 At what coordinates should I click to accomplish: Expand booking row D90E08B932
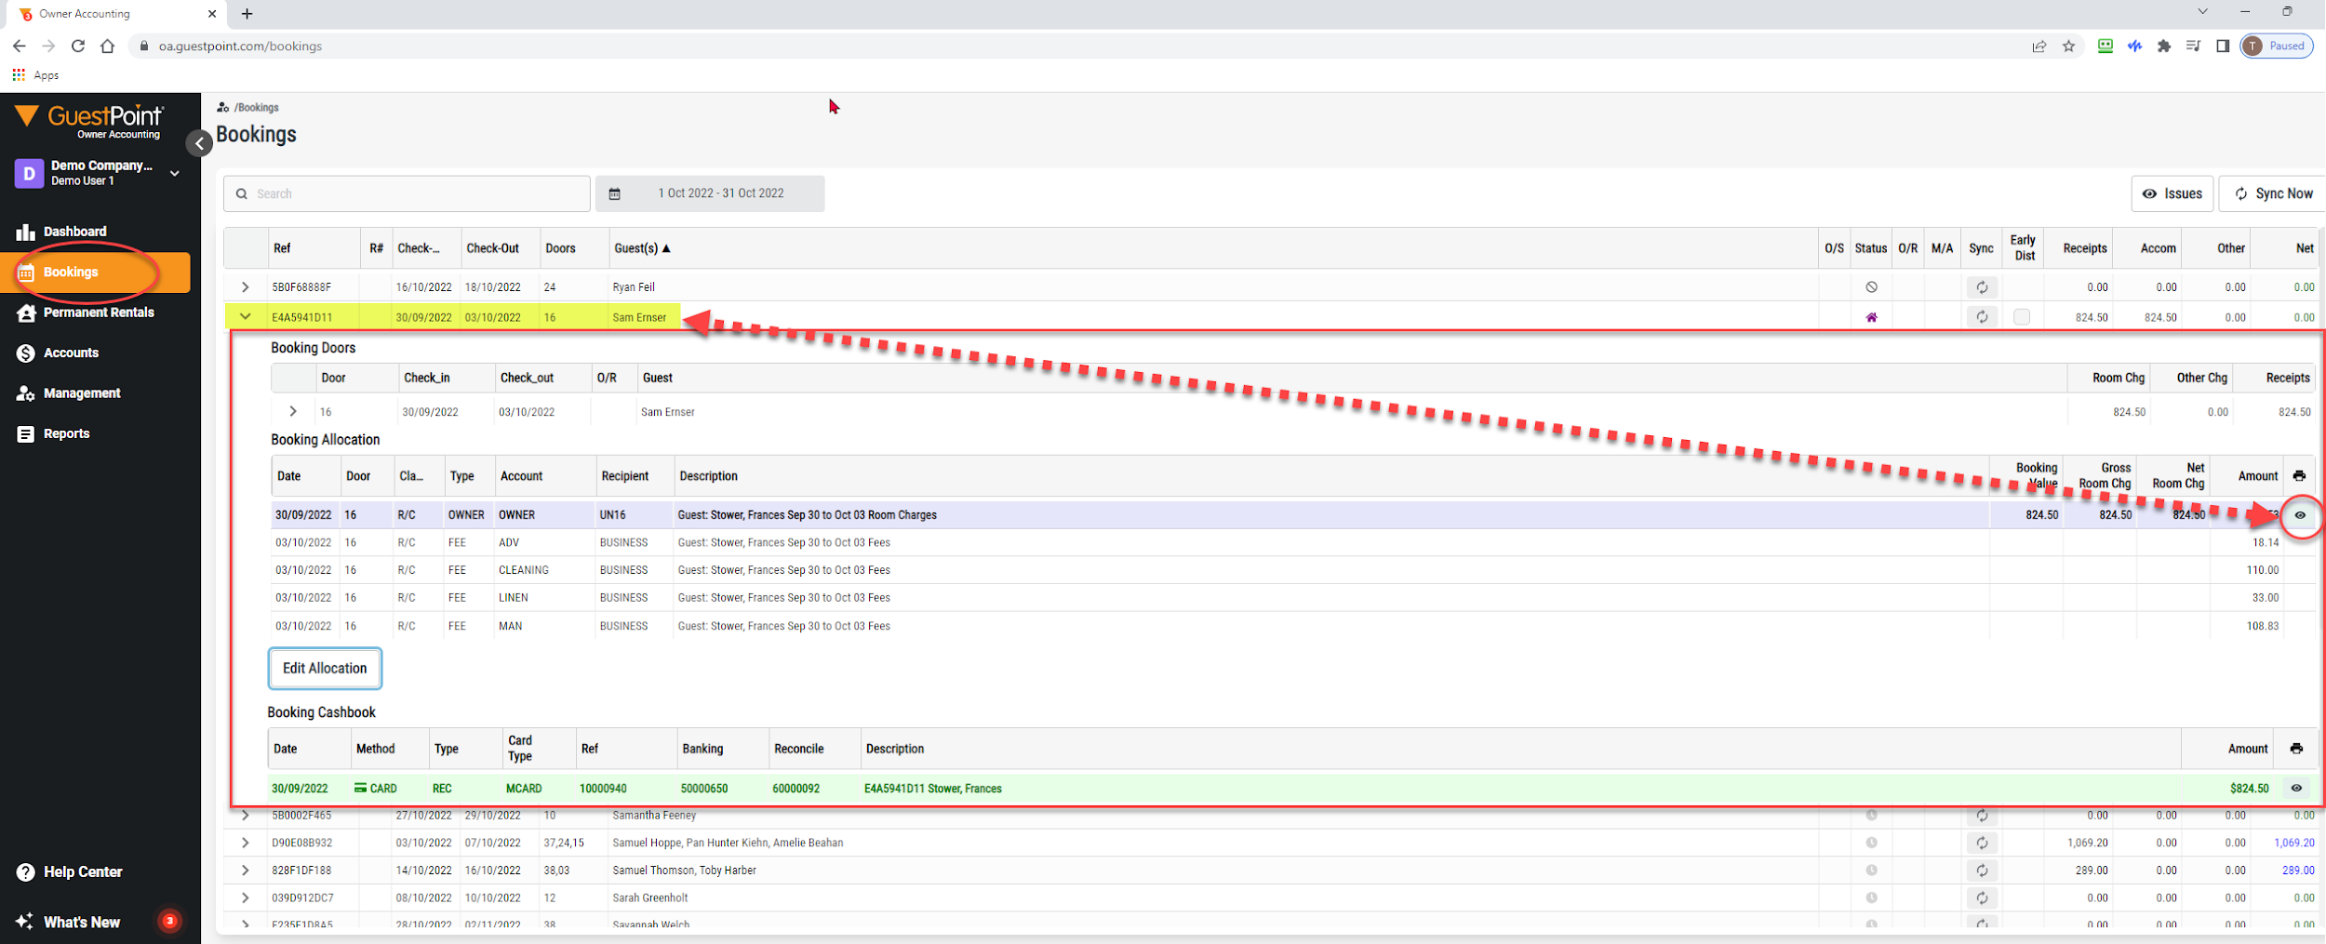coord(246,843)
